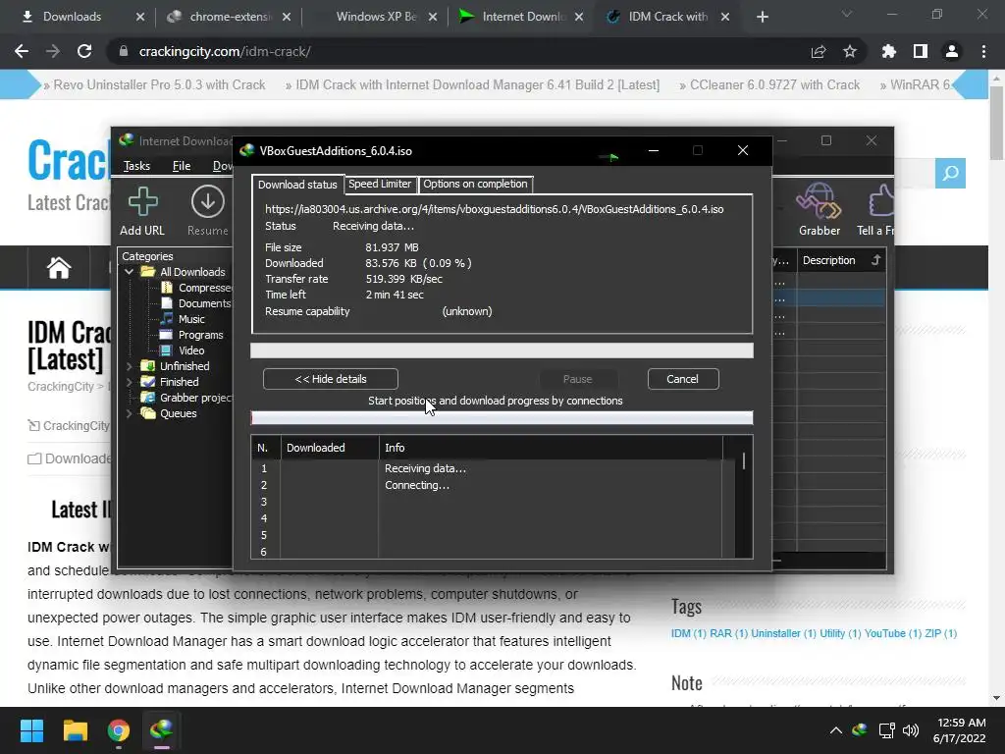This screenshot has height=754, width=1005.
Task: Click the Downloaded column header
Action: click(x=330, y=448)
